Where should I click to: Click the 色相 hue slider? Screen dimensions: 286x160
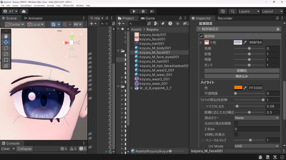click(x=249, y=48)
